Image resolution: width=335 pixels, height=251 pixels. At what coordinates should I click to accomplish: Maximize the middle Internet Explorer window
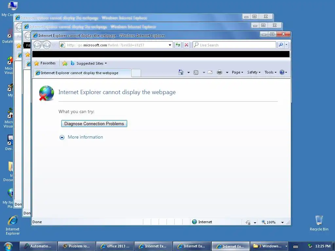263,25
